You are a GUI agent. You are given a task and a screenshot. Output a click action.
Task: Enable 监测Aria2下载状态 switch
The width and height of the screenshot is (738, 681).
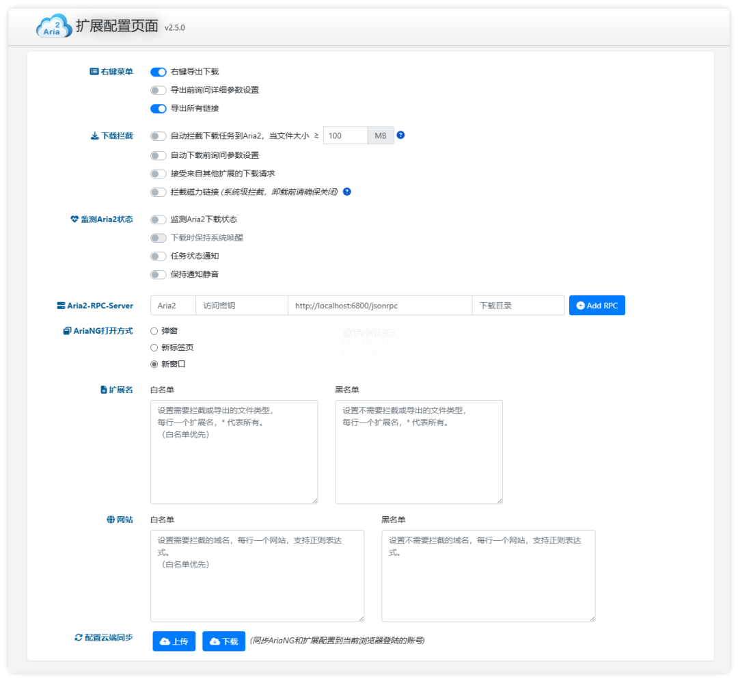[158, 219]
